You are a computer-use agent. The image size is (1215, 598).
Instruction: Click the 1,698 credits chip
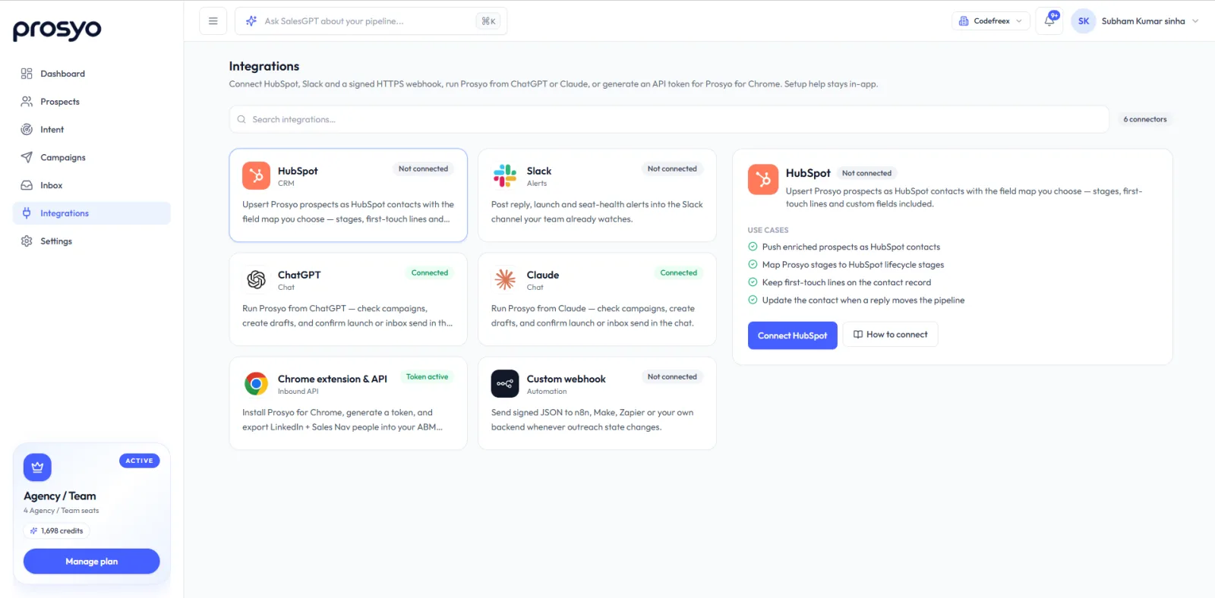[57, 531]
